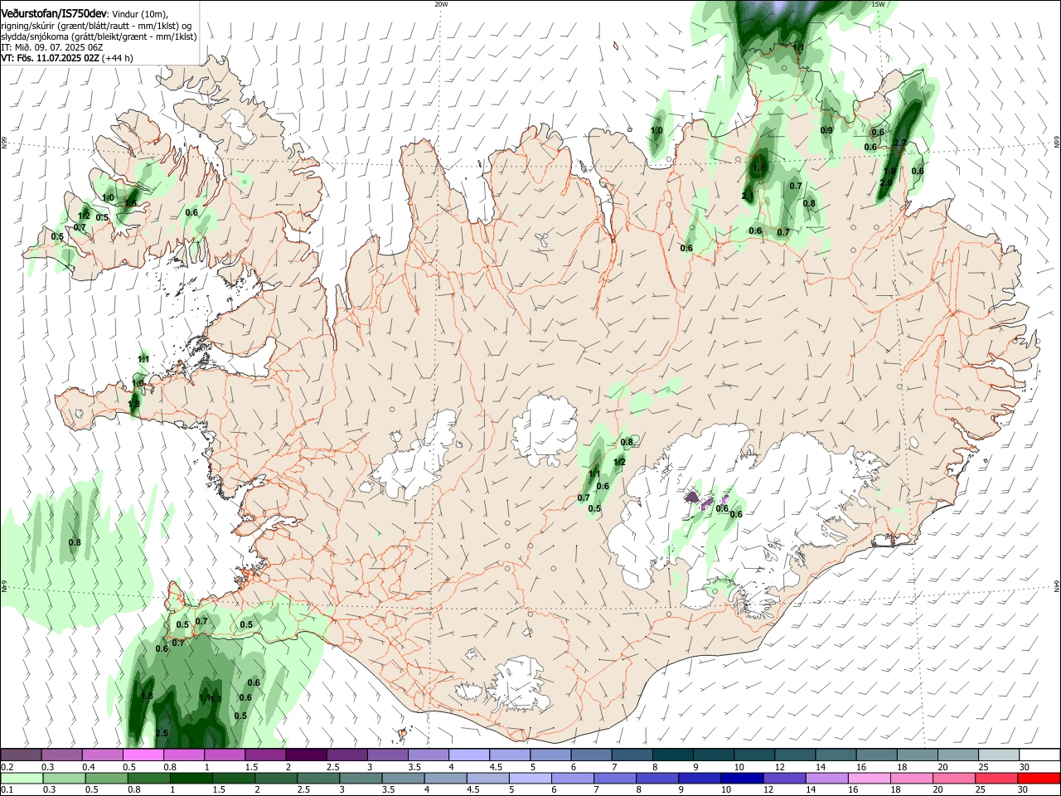The height and width of the screenshot is (796, 1061).
Task: Click the palest green 0.1 rain legend swatch
Action: coord(22,778)
